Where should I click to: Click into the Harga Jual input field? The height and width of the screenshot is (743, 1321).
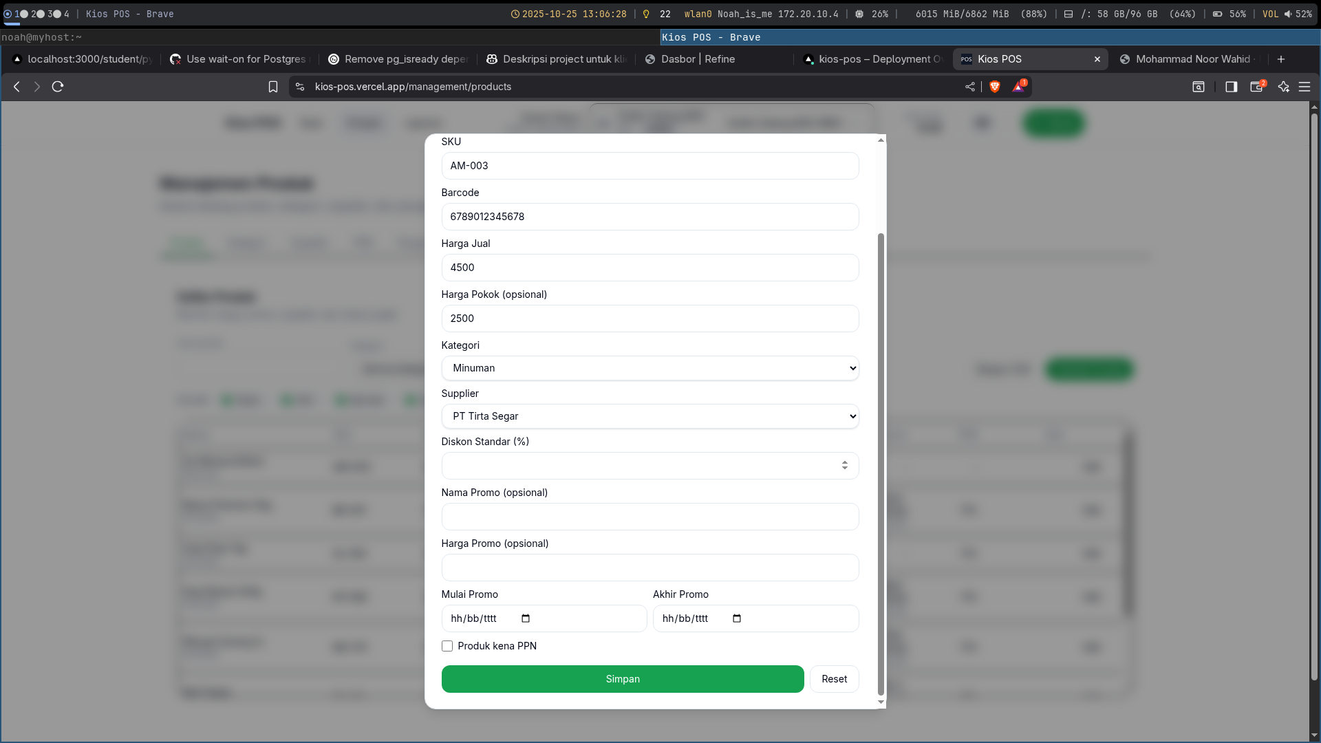pyautogui.click(x=649, y=268)
